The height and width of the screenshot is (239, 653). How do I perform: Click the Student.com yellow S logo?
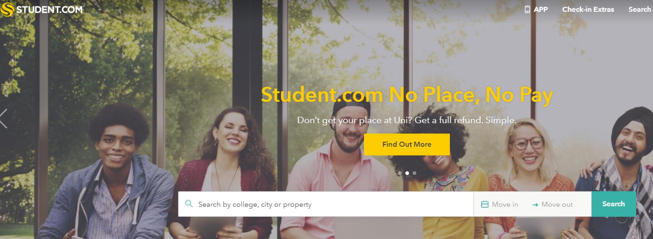pos(8,9)
